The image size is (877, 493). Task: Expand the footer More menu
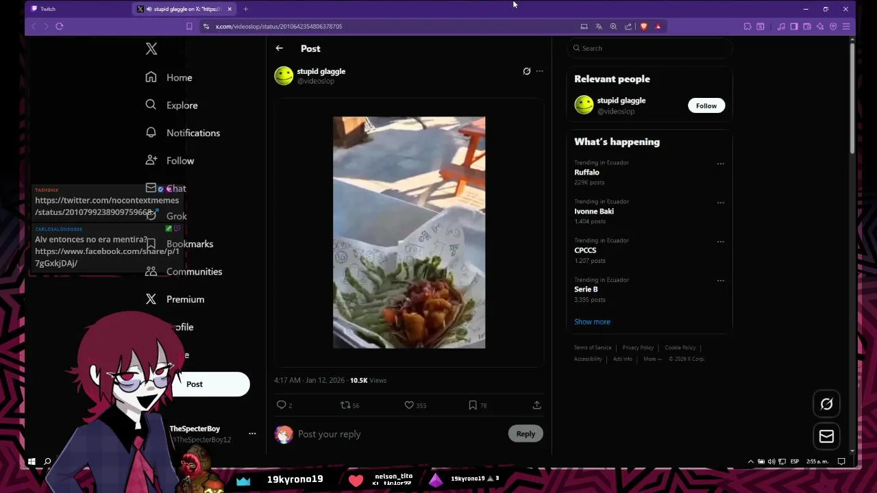(x=652, y=359)
